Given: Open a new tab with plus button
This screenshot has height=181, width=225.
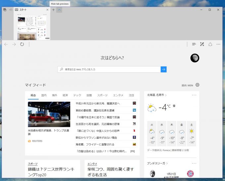Looking at the screenshot, I should [x=53, y=10].
